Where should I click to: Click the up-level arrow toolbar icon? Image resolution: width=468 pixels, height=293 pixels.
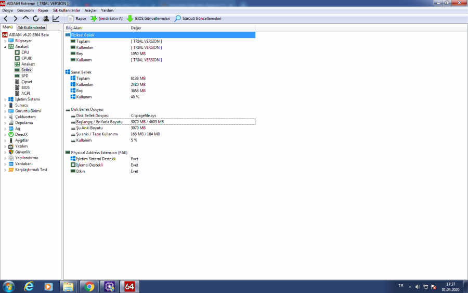coord(25,19)
